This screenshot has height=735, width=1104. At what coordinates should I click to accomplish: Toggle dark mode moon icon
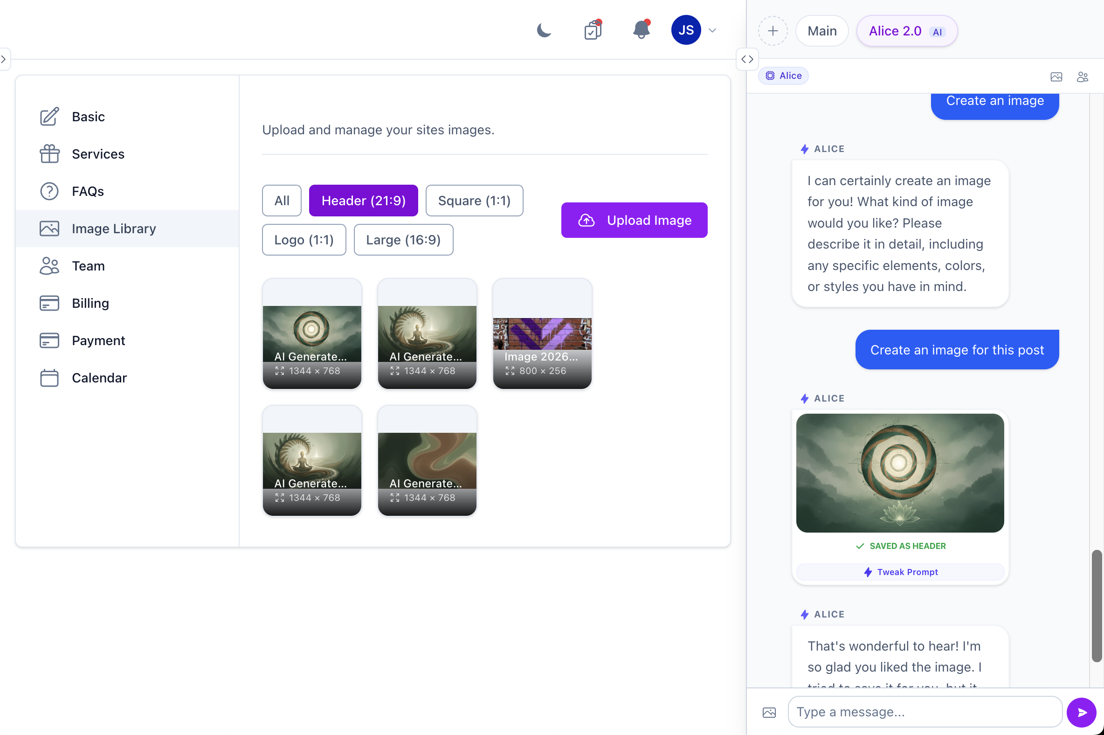pos(544,31)
